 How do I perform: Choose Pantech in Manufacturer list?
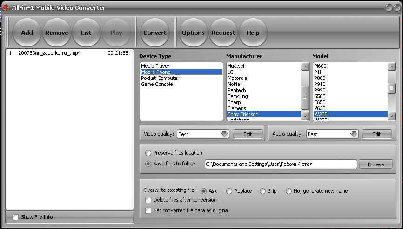[x=264, y=90]
